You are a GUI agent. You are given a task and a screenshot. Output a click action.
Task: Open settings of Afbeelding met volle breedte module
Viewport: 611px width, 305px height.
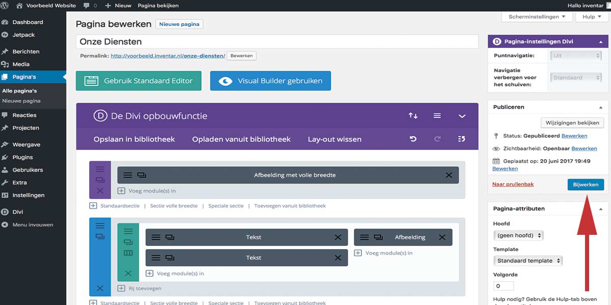point(128,175)
